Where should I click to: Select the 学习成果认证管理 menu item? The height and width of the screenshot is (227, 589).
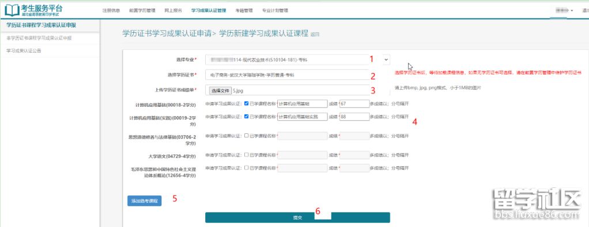(209, 10)
